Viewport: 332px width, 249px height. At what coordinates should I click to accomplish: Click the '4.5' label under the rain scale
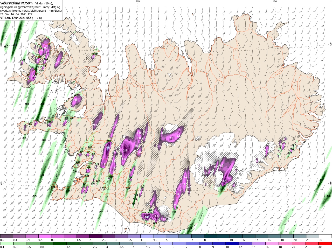pyautogui.click(x=148, y=247)
